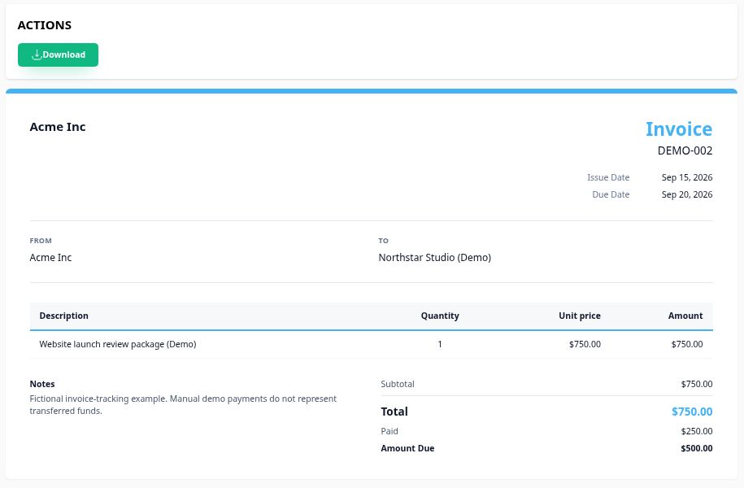Screen dimensions: 744x488
Task: Click the Acme Inc company header
Action: [x=58, y=127]
